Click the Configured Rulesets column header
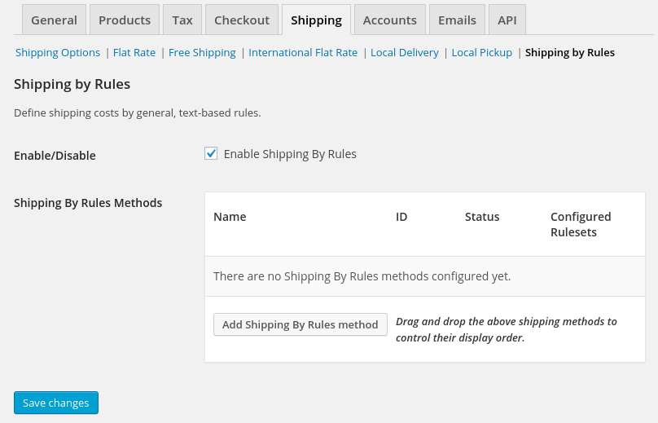Screen dimensions: 658x423 (x=581, y=224)
